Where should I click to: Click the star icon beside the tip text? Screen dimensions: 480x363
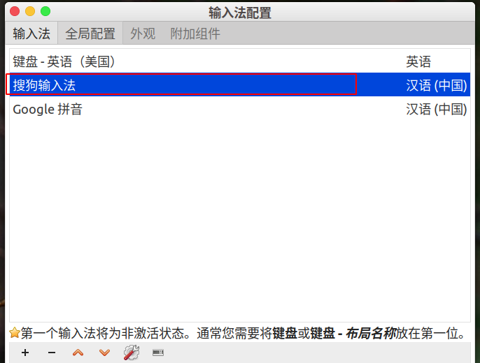coord(15,333)
